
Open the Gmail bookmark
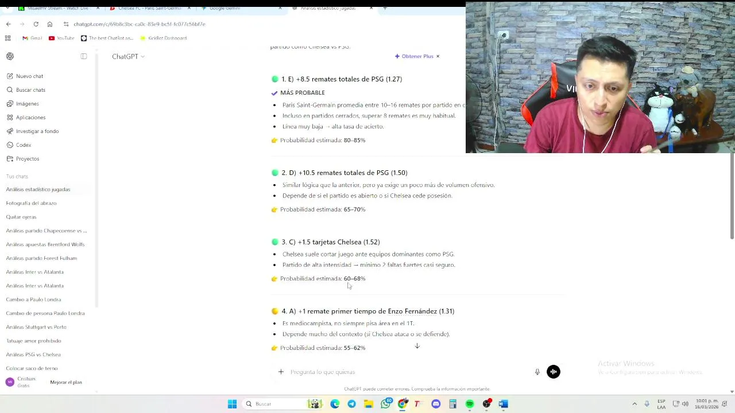point(32,38)
